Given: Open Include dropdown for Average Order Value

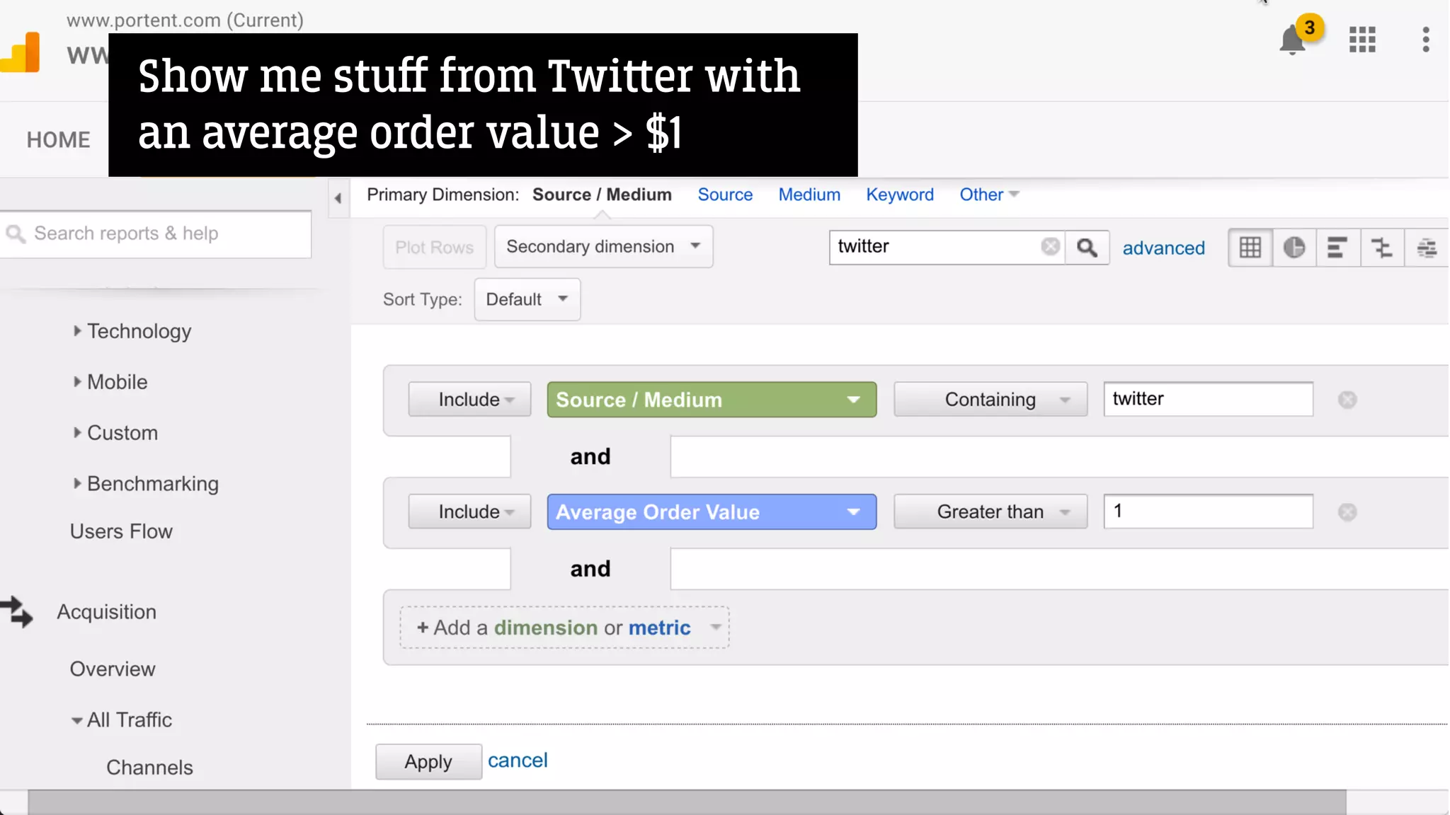Looking at the screenshot, I should click(469, 511).
